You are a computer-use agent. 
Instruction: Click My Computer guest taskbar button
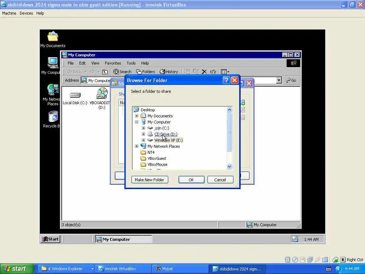pyautogui.click(x=124, y=239)
